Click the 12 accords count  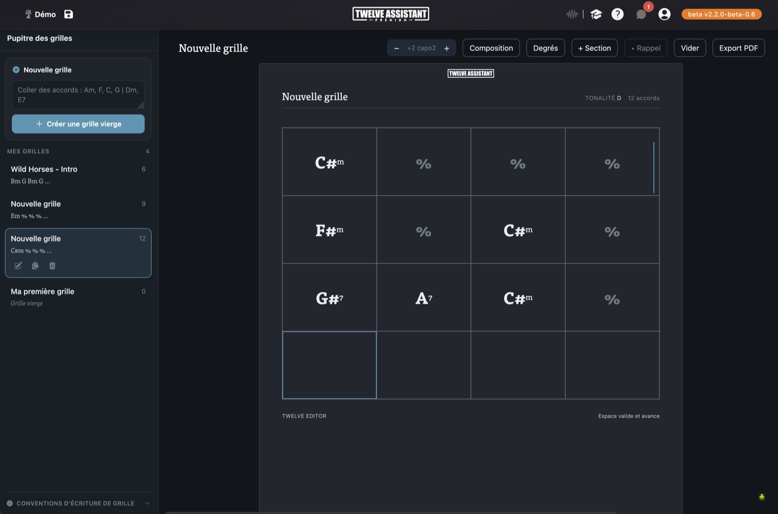click(643, 98)
